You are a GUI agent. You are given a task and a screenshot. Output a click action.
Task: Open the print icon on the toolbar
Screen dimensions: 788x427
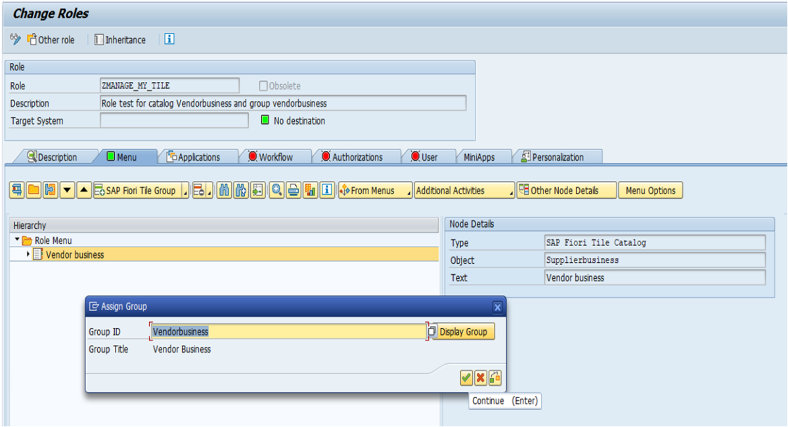(292, 190)
